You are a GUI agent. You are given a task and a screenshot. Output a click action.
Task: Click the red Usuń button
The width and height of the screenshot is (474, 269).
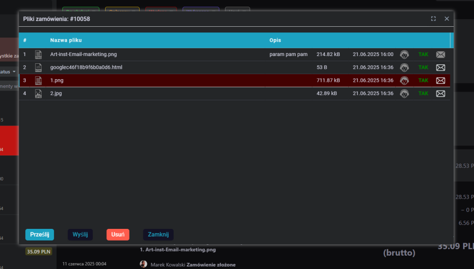tap(118, 235)
